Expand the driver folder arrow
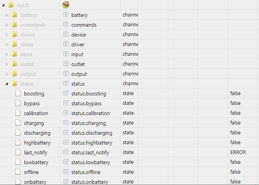 pyautogui.click(x=7, y=44)
